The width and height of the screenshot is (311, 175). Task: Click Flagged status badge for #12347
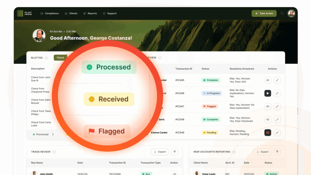[210, 106]
